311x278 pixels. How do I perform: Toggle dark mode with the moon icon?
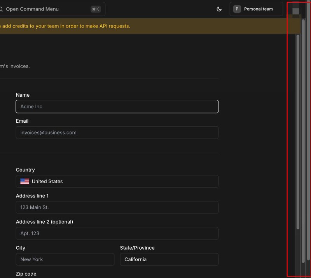click(219, 9)
